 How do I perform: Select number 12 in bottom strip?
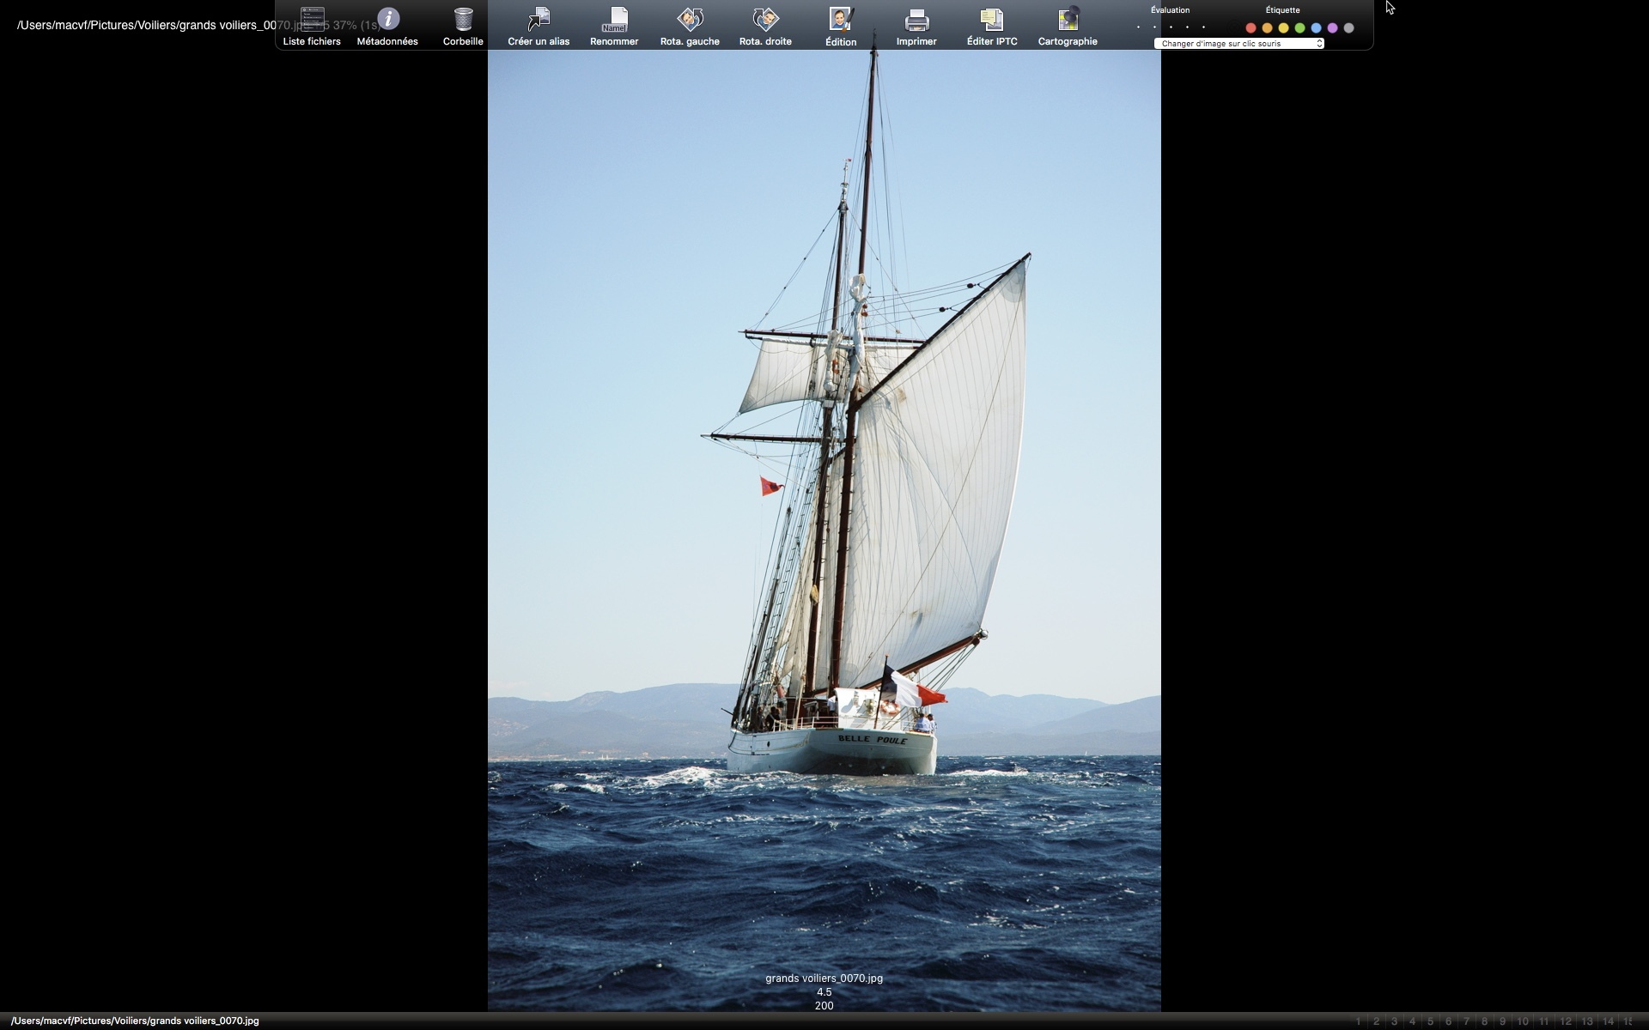coord(1566,1021)
